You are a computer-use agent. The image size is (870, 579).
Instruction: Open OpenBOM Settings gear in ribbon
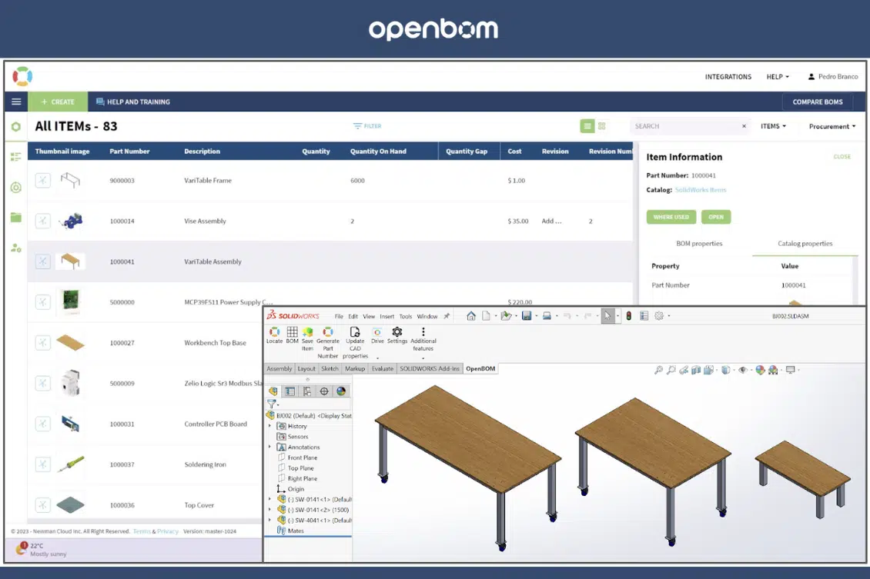pyautogui.click(x=397, y=332)
